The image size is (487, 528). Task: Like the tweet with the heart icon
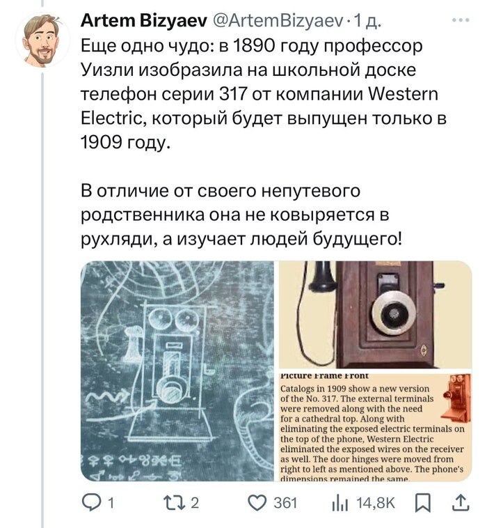[257, 503]
